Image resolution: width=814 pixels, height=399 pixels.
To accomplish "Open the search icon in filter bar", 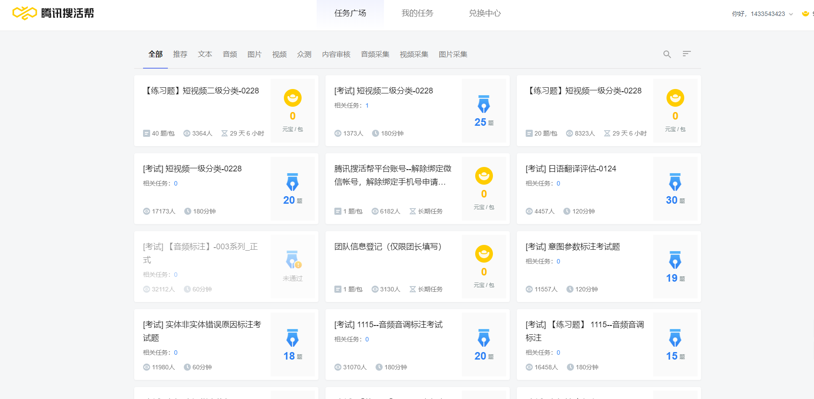I will point(667,54).
